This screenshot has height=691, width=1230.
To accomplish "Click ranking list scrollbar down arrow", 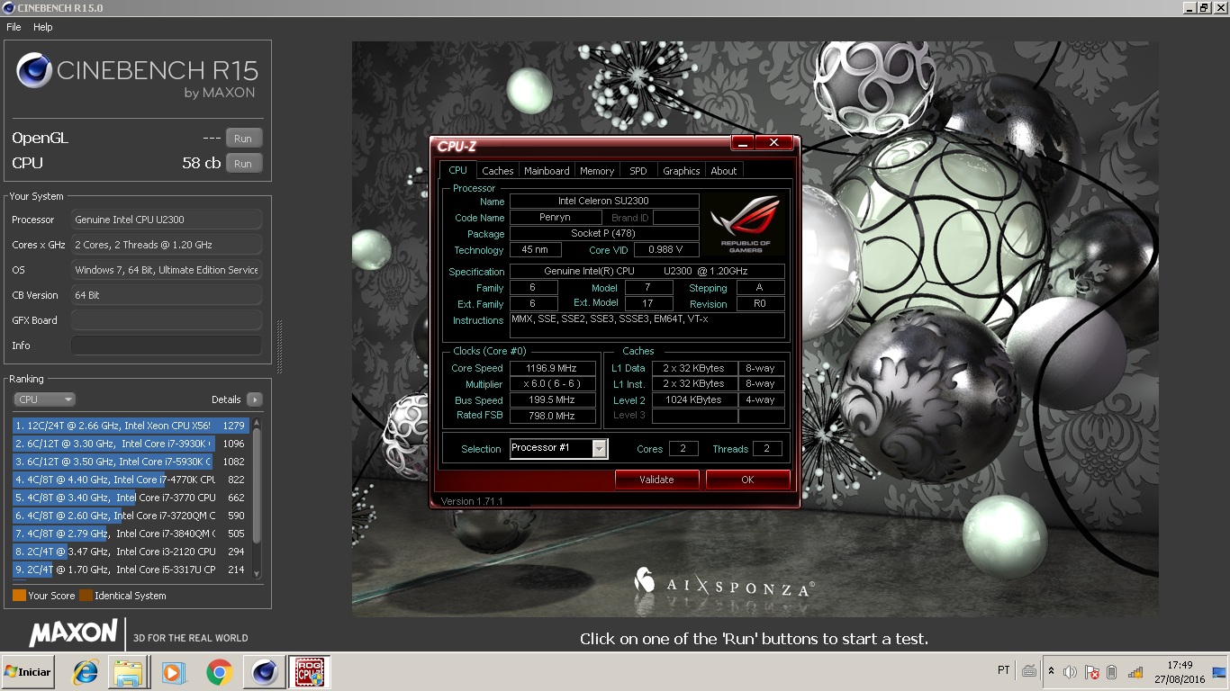I will [x=257, y=574].
